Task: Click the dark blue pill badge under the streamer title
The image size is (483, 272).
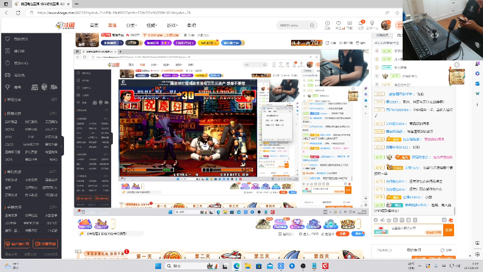Action: (x=112, y=42)
